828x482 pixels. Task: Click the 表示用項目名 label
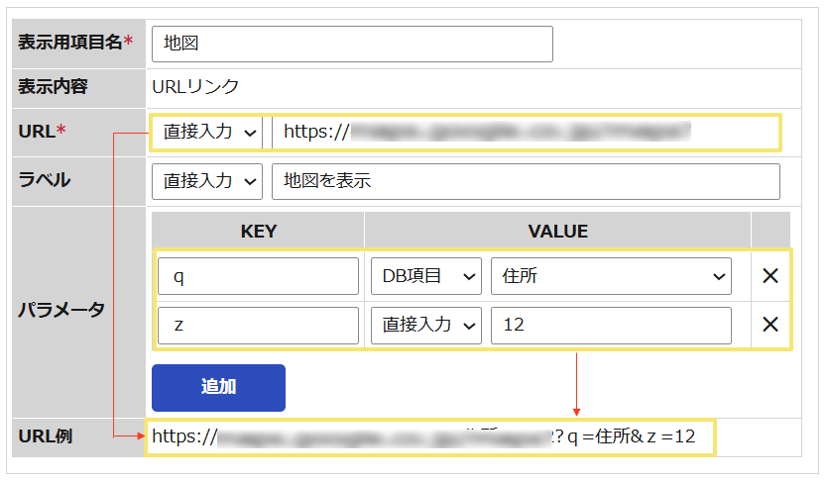pos(75,43)
